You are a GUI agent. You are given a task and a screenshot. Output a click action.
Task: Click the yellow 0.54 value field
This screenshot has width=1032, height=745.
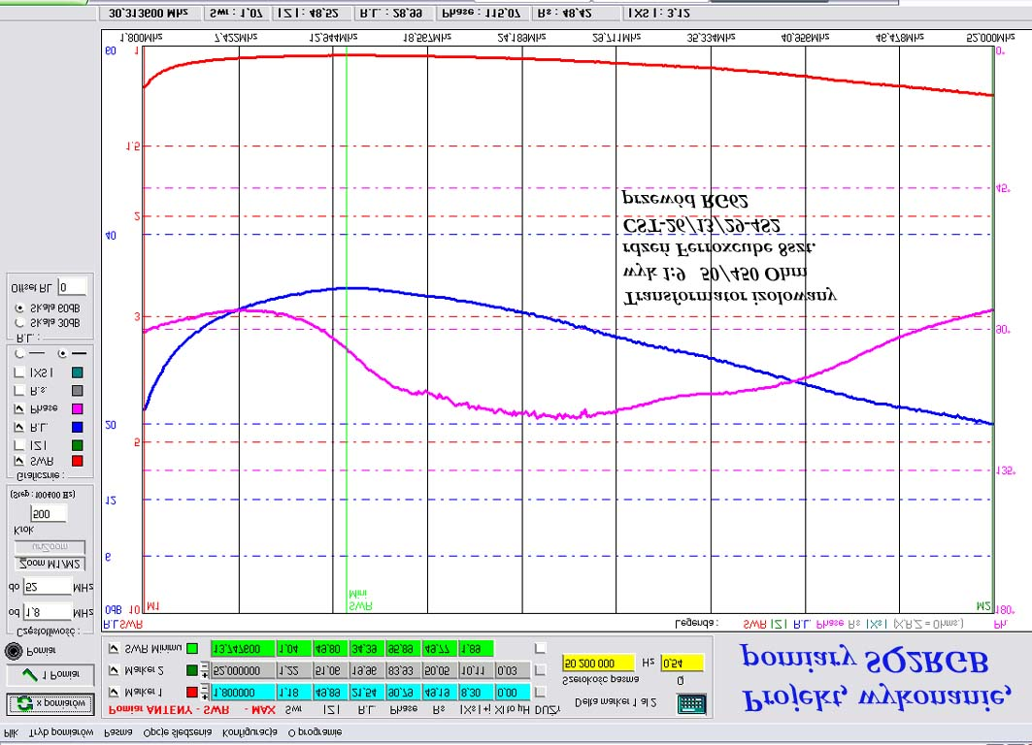pos(682,664)
